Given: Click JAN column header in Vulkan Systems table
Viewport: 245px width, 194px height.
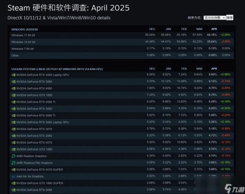Looking at the screenshot, I should click(x=168, y=69).
